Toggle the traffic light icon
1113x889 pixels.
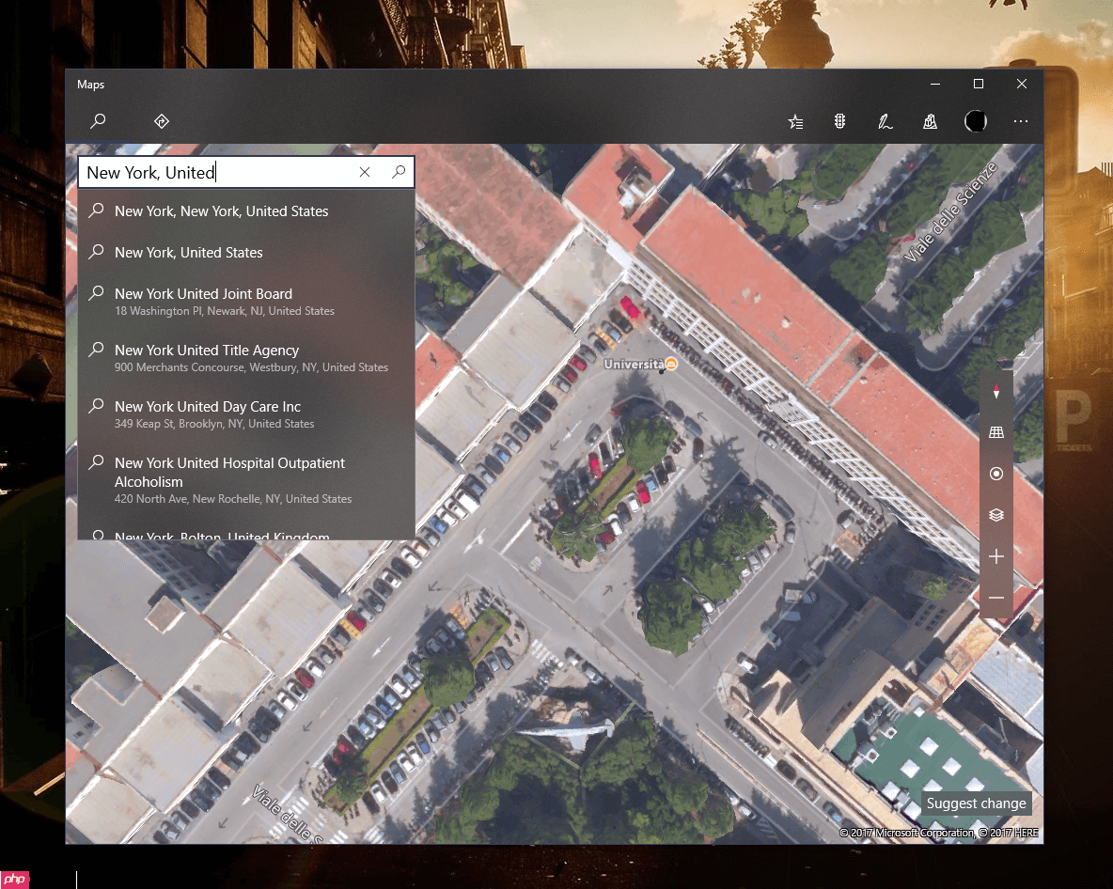840,121
